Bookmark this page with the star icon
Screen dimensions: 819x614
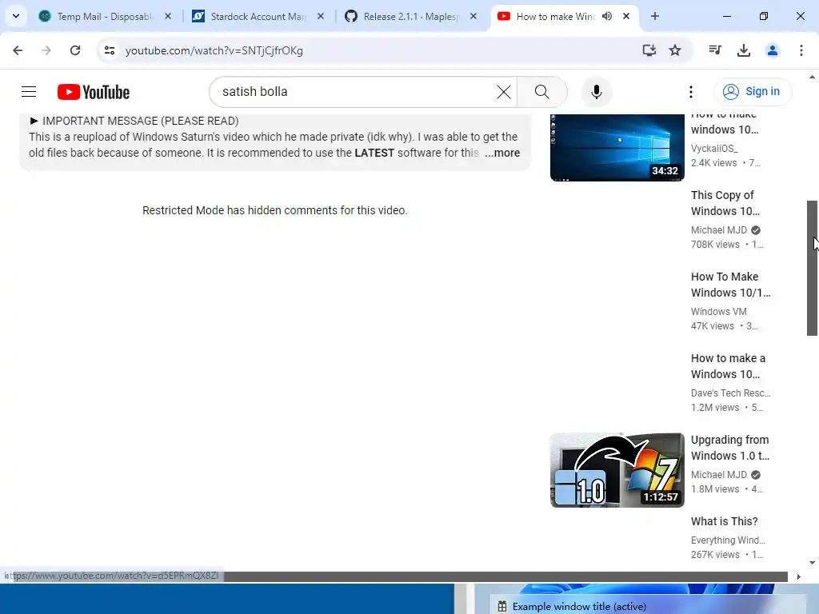tap(675, 50)
